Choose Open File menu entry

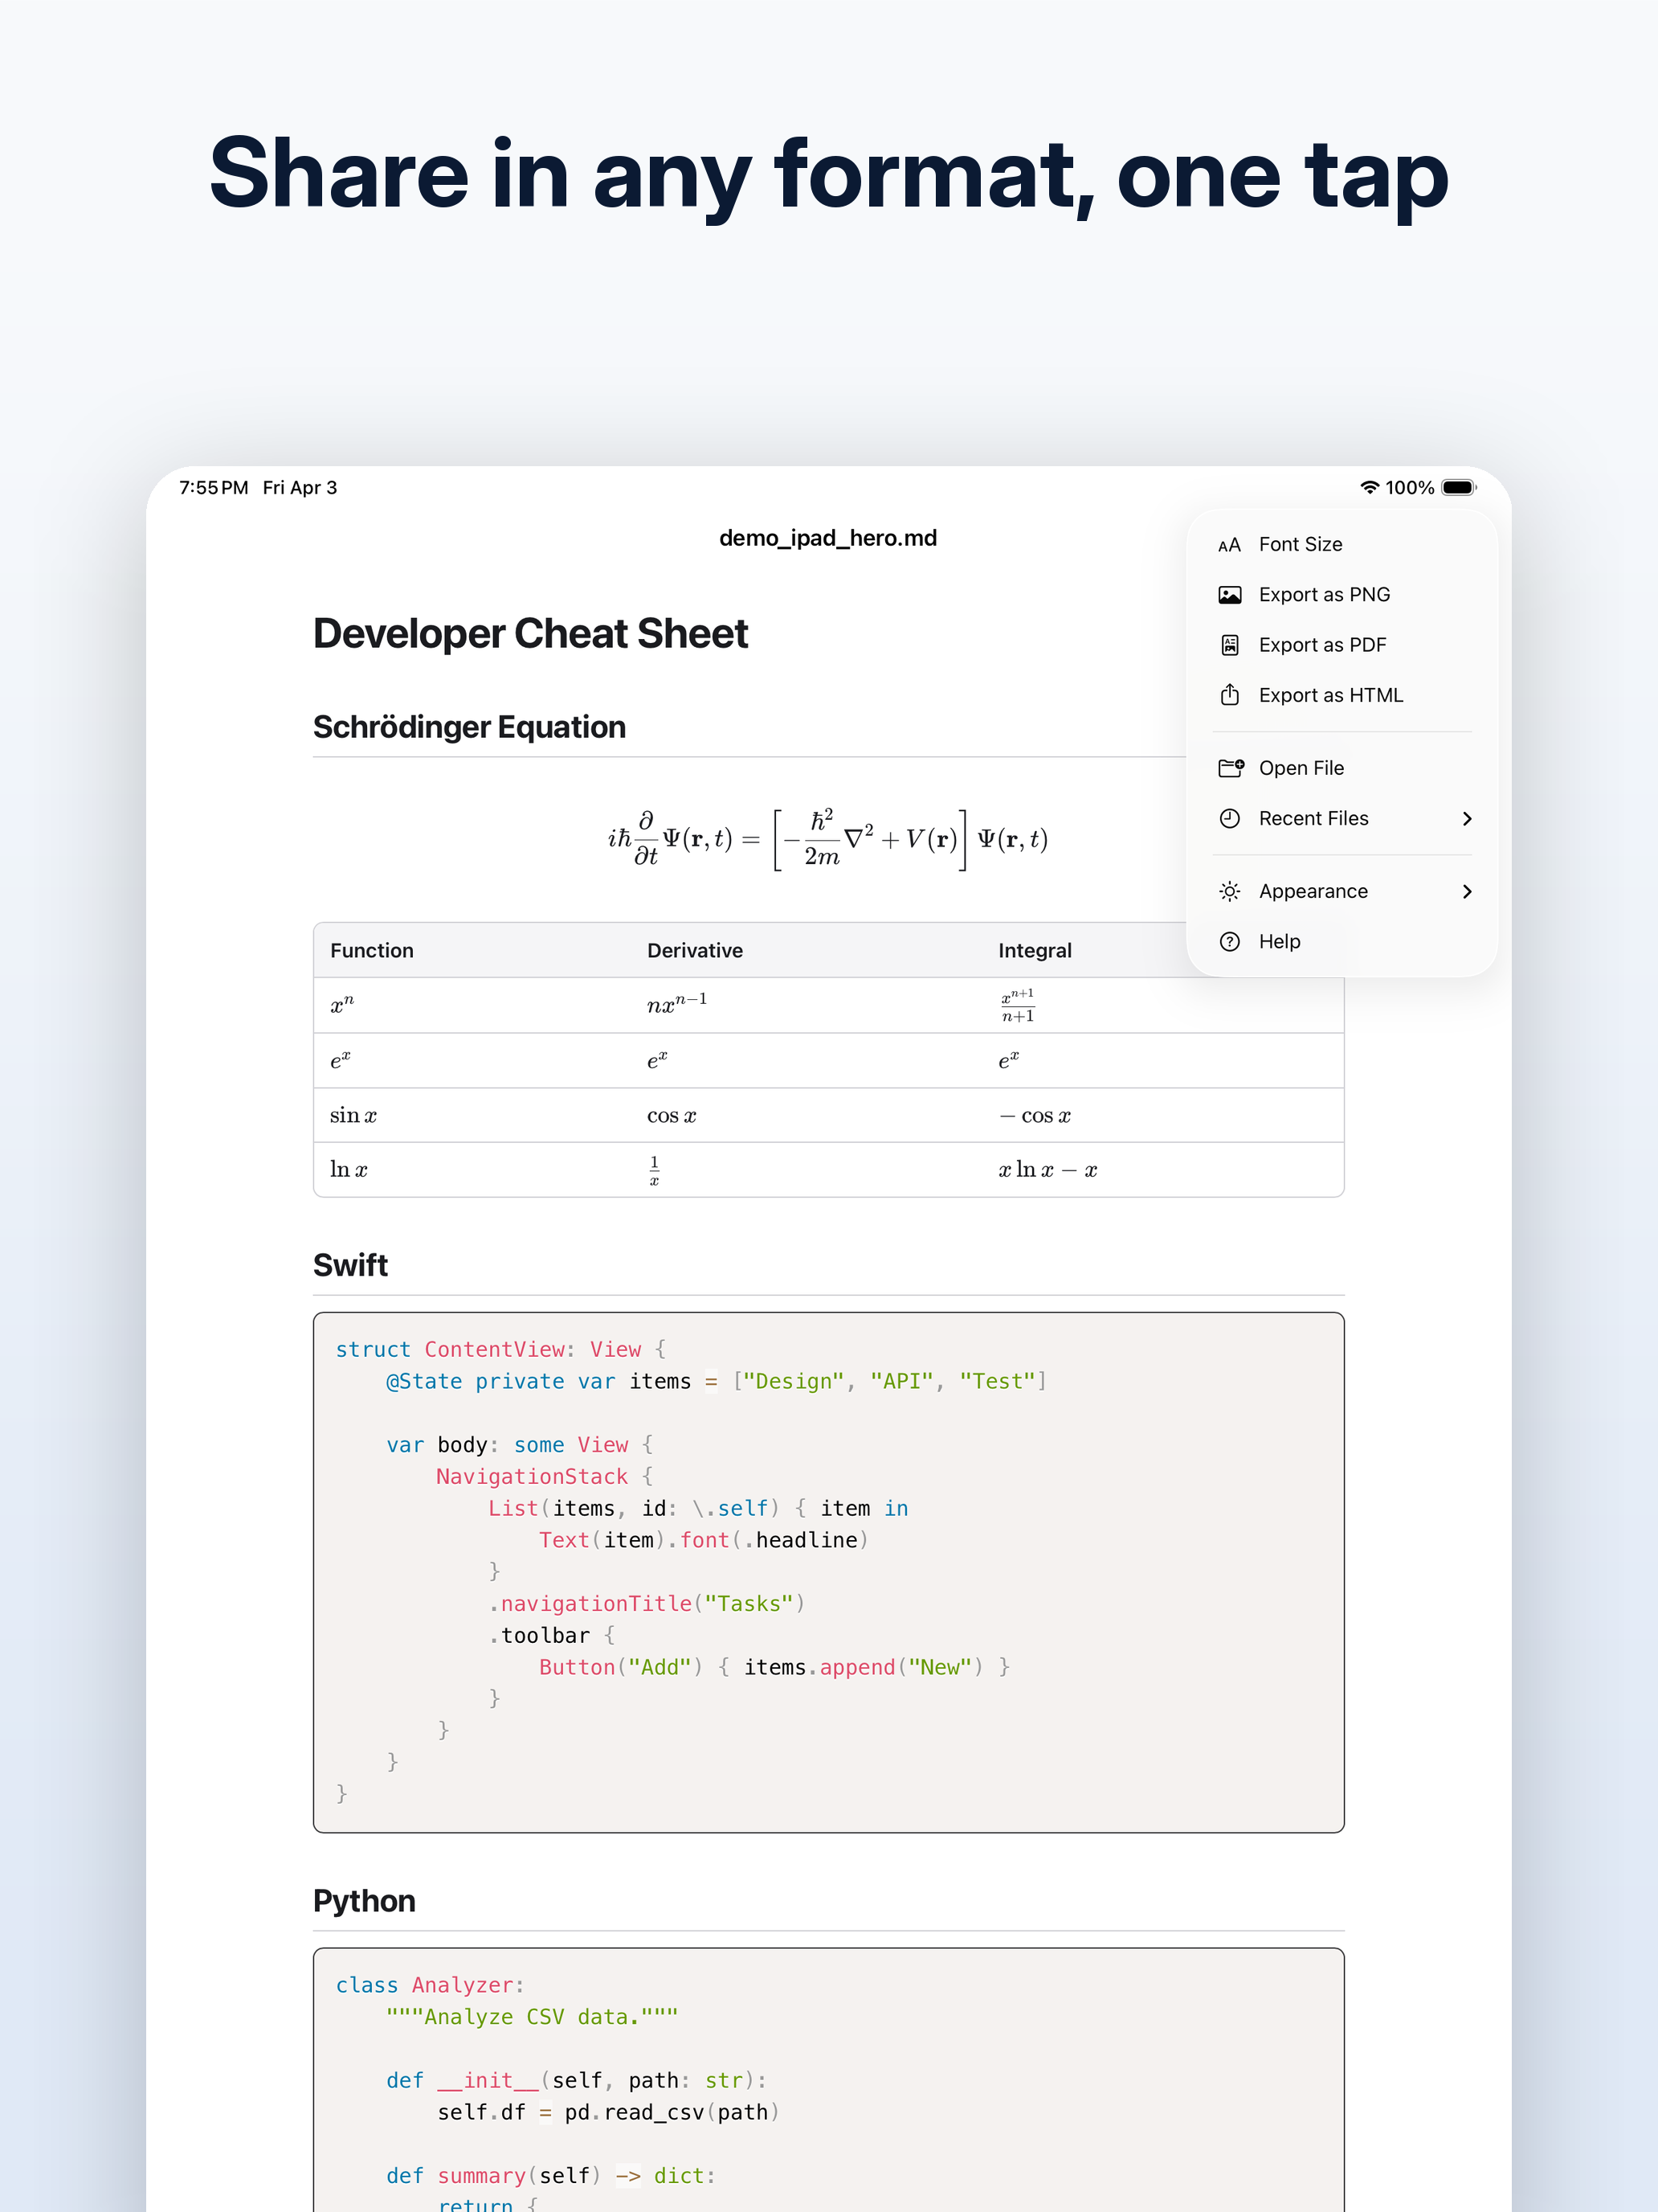1342,768
